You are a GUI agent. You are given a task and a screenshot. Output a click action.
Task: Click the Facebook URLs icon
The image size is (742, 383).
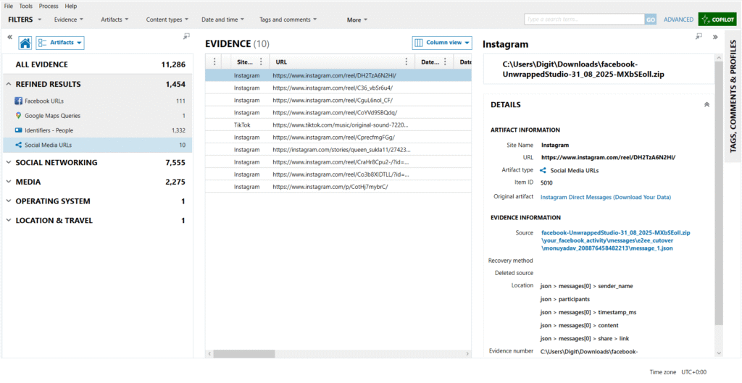(18, 101)
